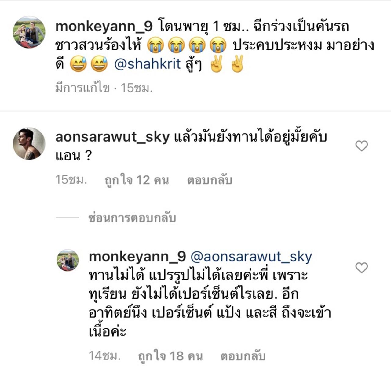391x375 pixels.
Task: Click the 14ชม. timestamp under the reply
Action: pos(104,356)
